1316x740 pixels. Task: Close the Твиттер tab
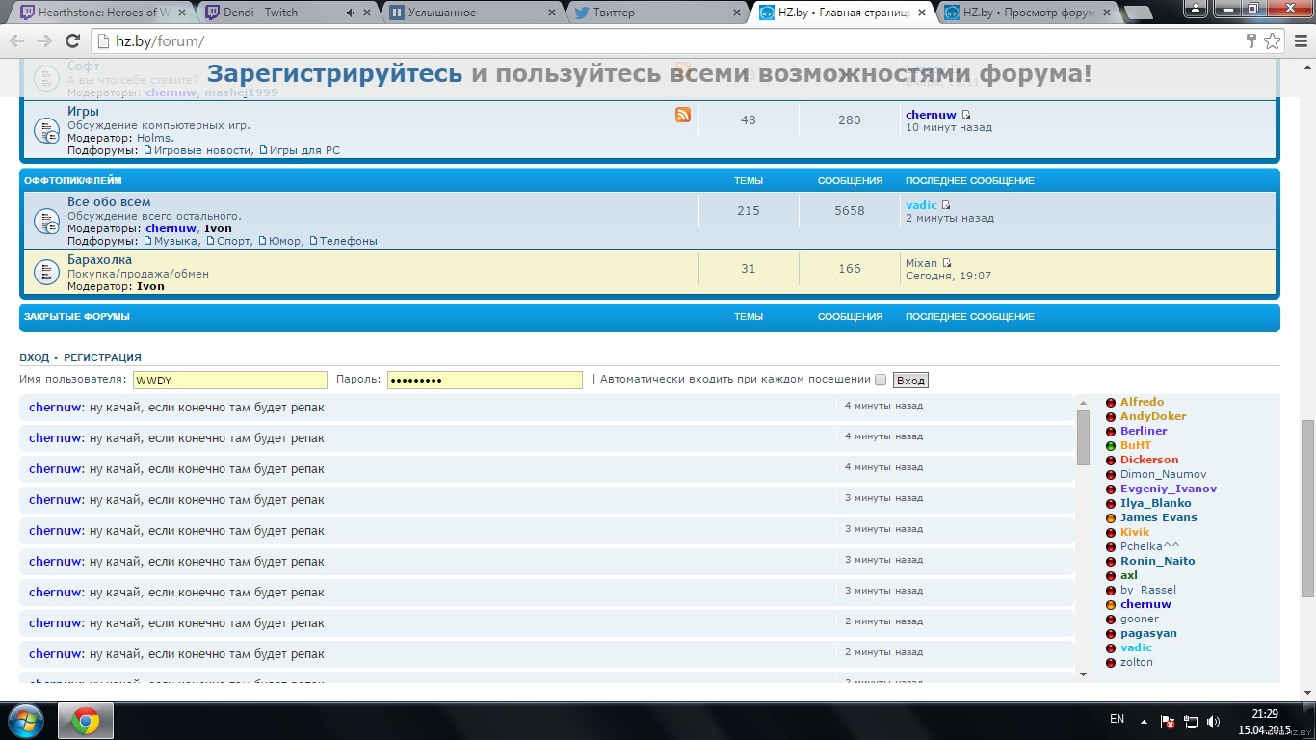tap(737, 13)
